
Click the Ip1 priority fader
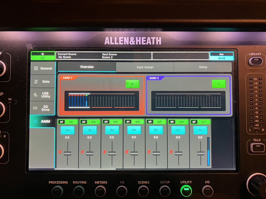(67, 153)
